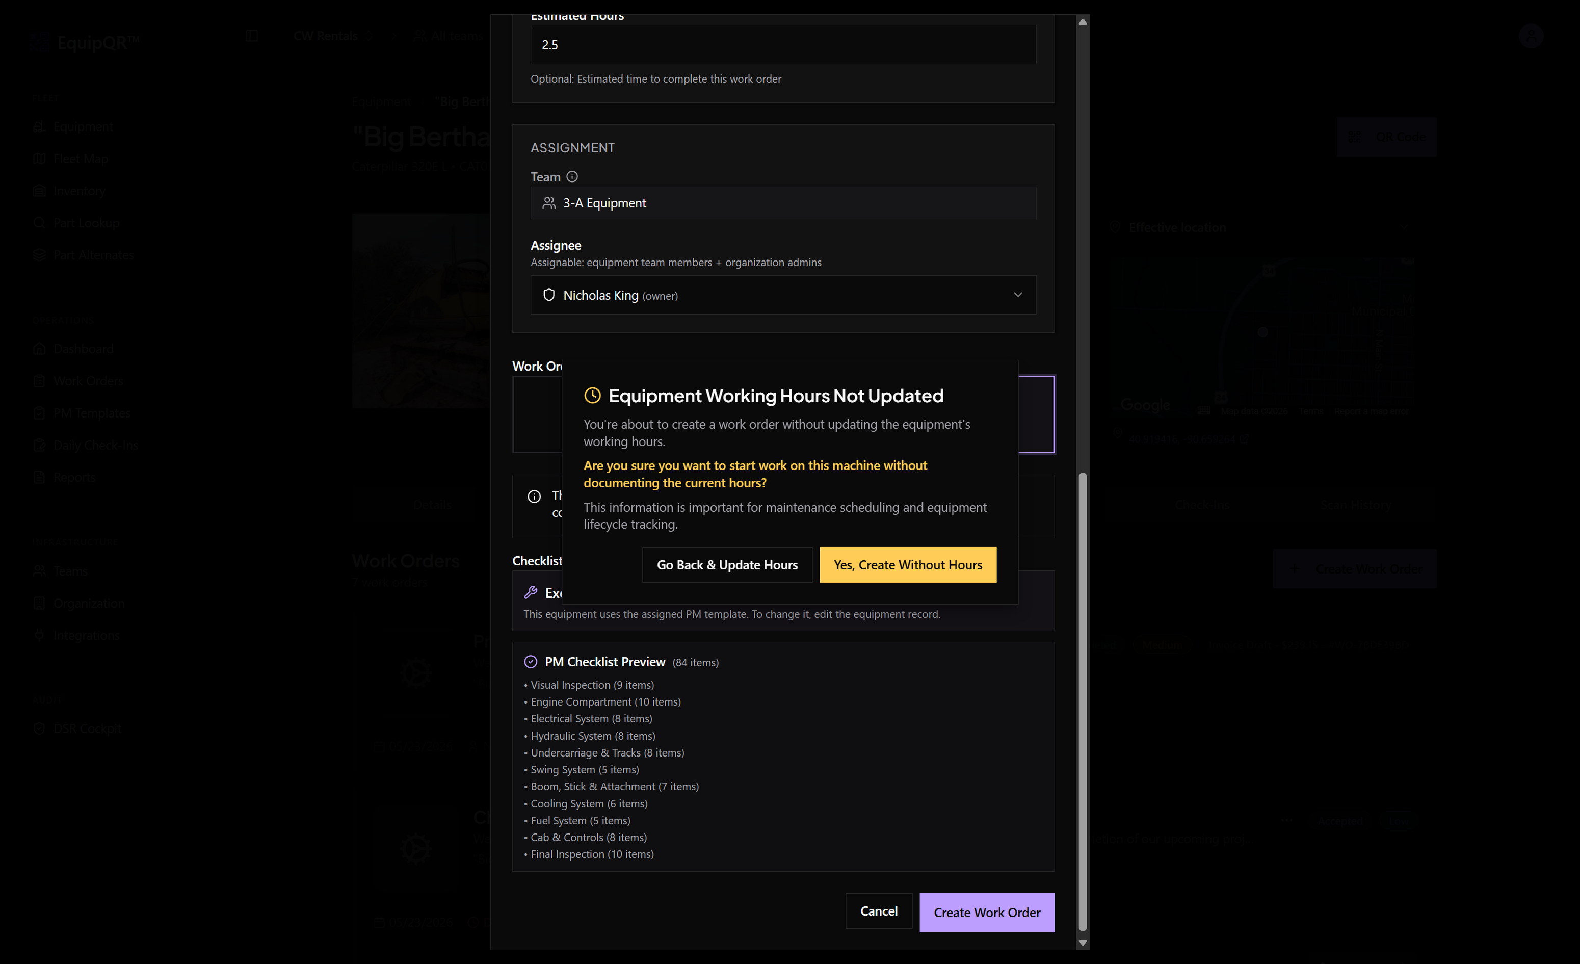Confirm with Yes, Create Without Hours
The image size is (1580, 964).
908,565
